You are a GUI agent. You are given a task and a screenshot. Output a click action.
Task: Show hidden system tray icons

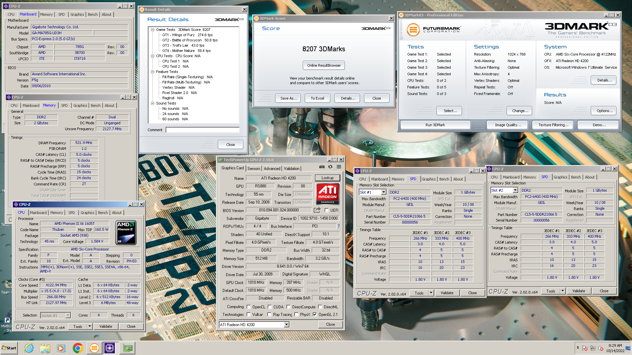(x=578, y=348)
